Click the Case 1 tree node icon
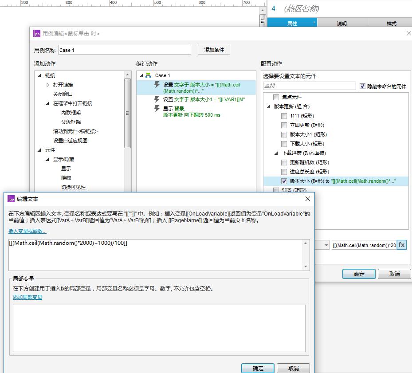The height and width of the screenshot is (373, 412). (148, 75)
